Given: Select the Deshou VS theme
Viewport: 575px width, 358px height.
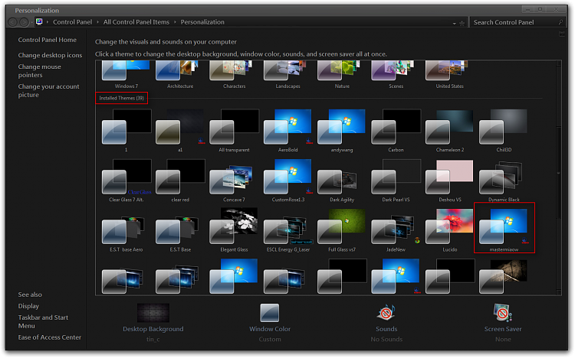Looking at the screenshot, I should click(x=449, y=181).
